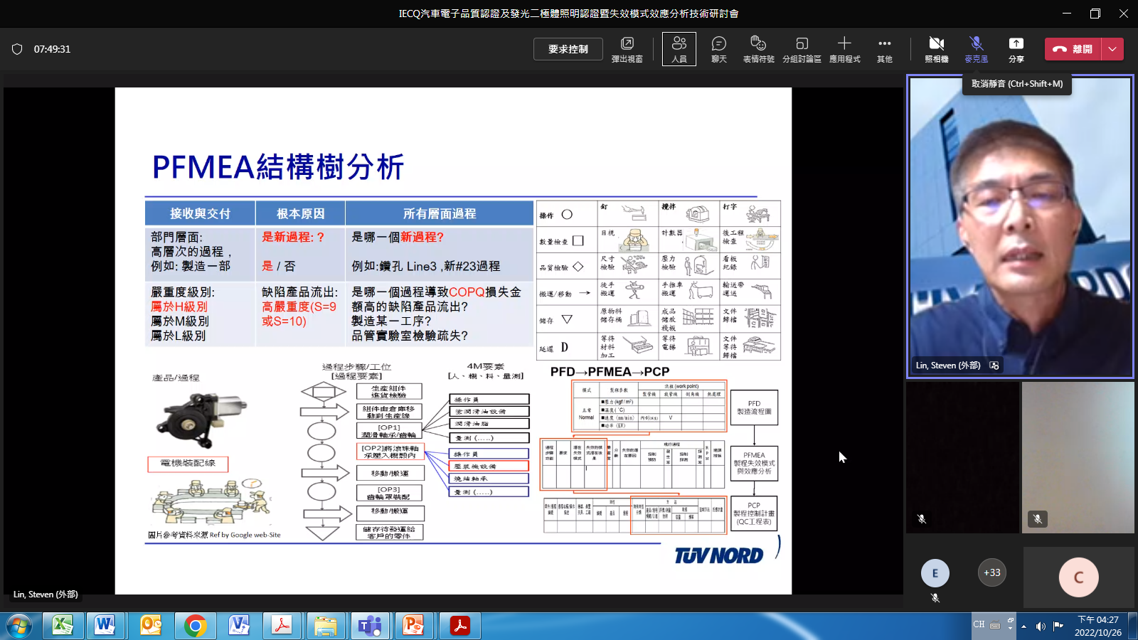Click participant avatar C
Screen dimensions: 1138x640
[1078, 577]
